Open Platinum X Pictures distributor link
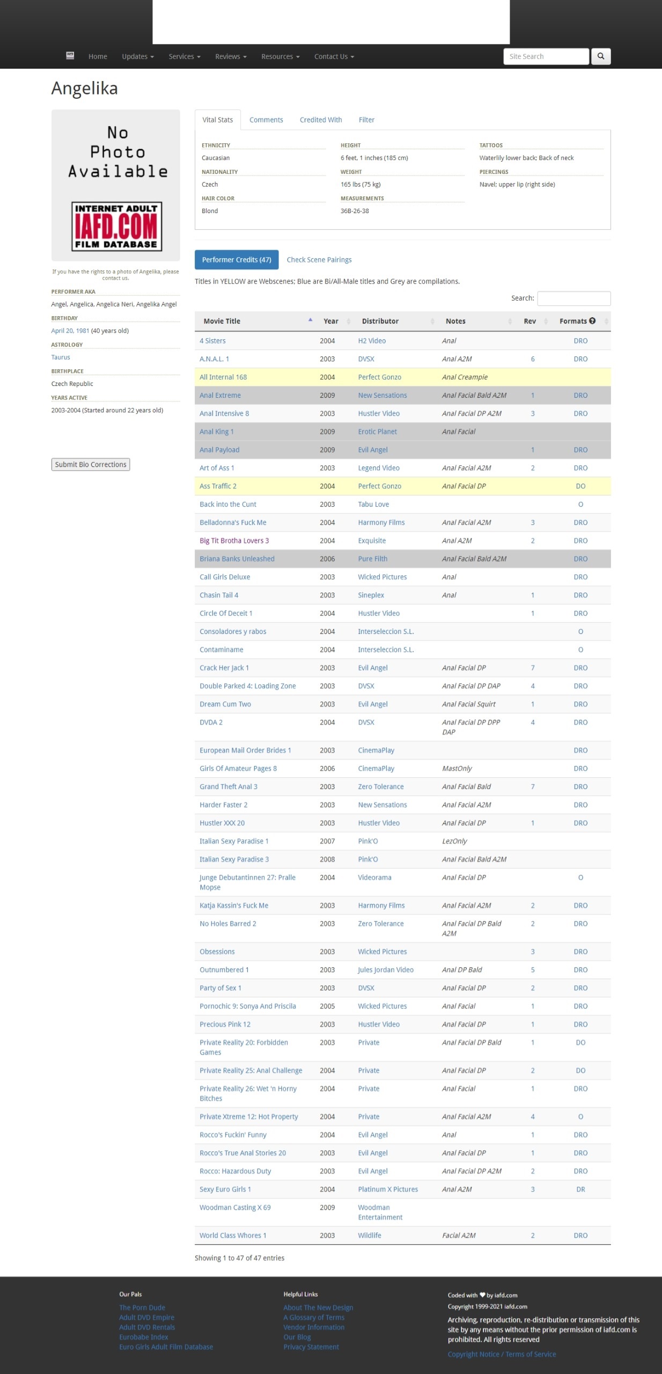The image size is (662, 1374). click(x=388, y=1189)
